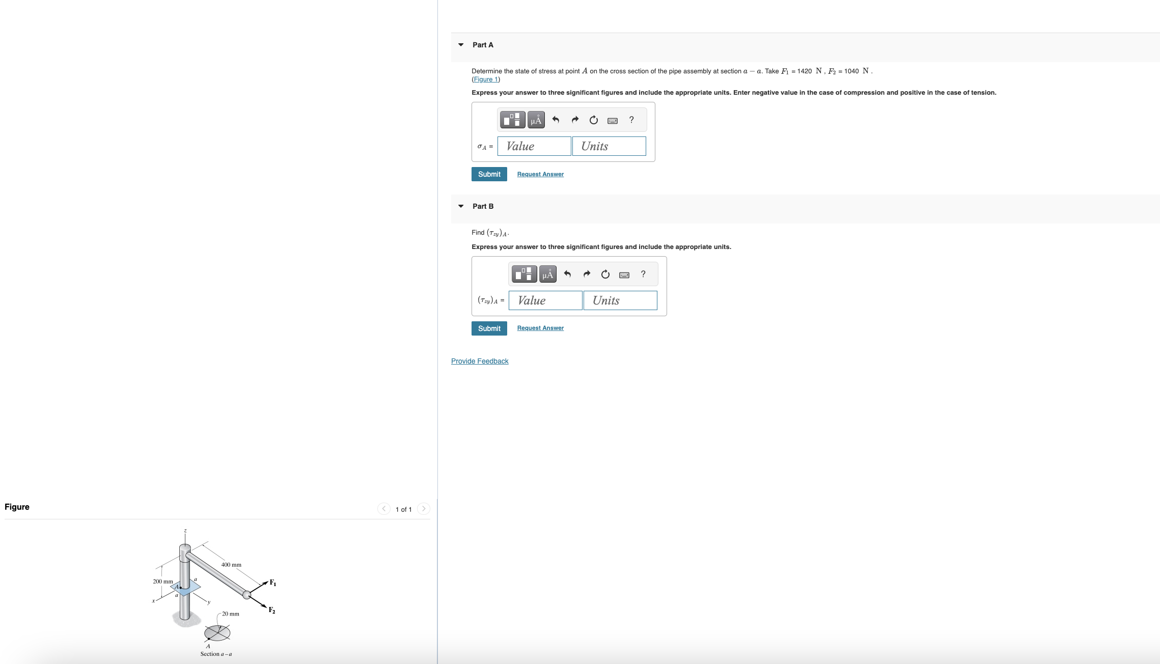Click redo arrow in Part A toolbar
Viewport: 1160px width, 664px height.
coord(575,120)
